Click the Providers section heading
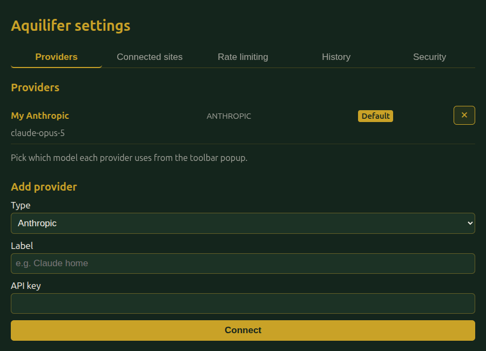The height and width of the screenshot is (351, 486). click(x=35, y=87)
